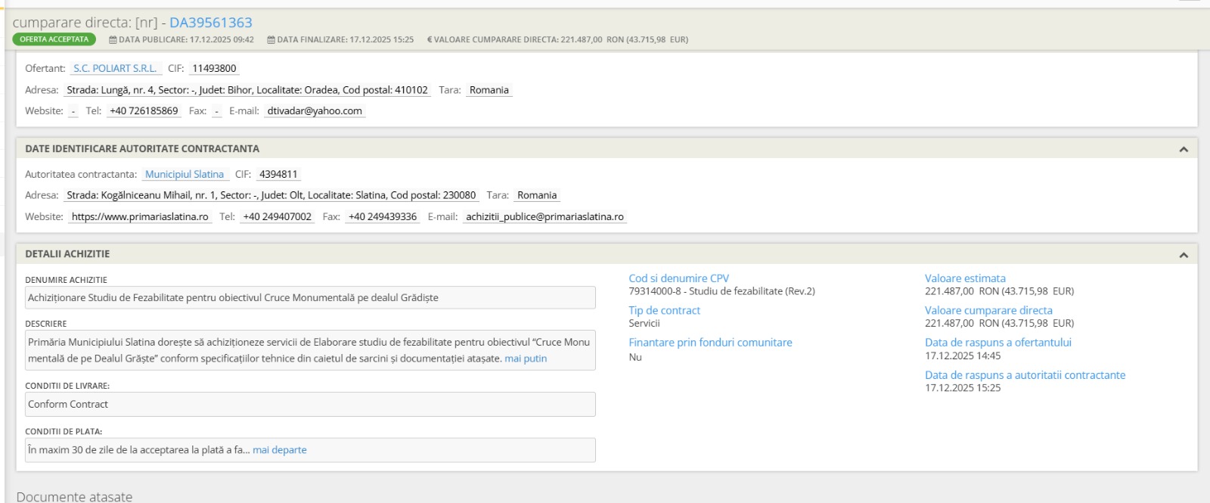This screenshot has height=503, width=1210.
Task: Click the 'Conform Contract' delivery conditions field
Action: pyautogui.click(x=310, y=405)
